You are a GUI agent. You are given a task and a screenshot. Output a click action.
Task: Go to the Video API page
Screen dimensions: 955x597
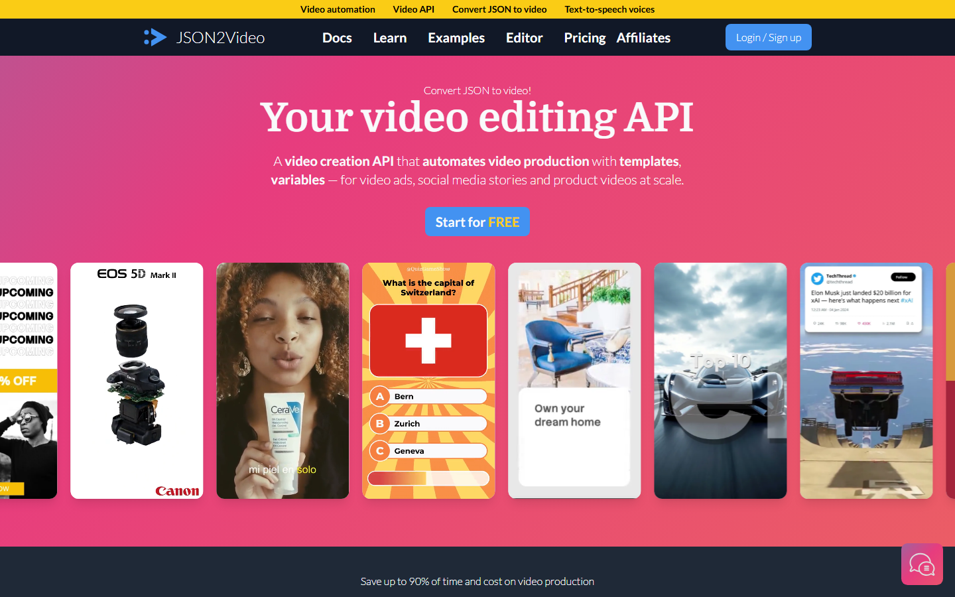tap(413, 9)
